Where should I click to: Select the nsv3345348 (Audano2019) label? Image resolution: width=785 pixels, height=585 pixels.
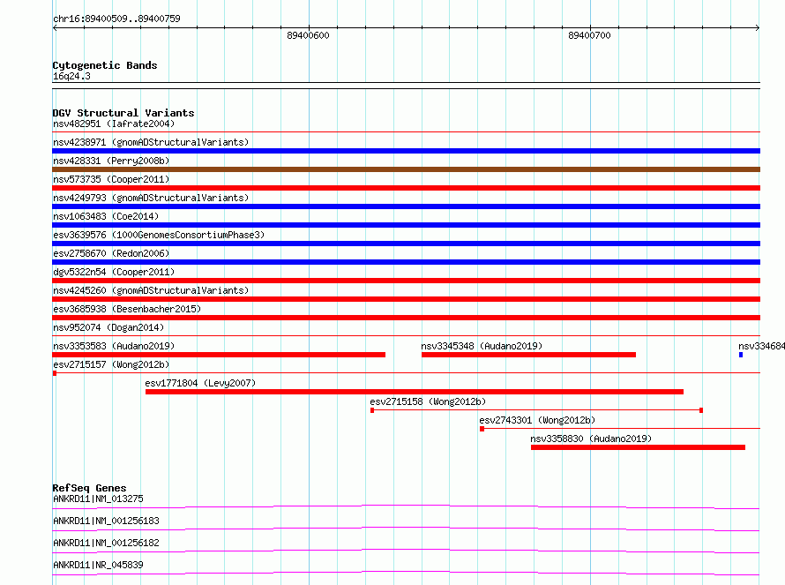[x=482, y=346]
